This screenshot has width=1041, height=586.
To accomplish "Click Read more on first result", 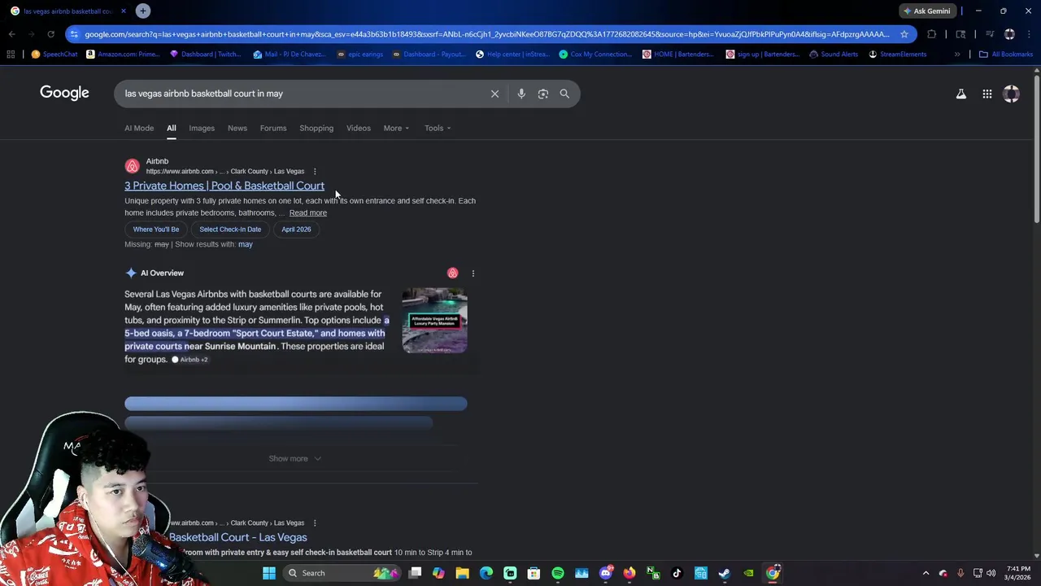I will tap(308, 212).
